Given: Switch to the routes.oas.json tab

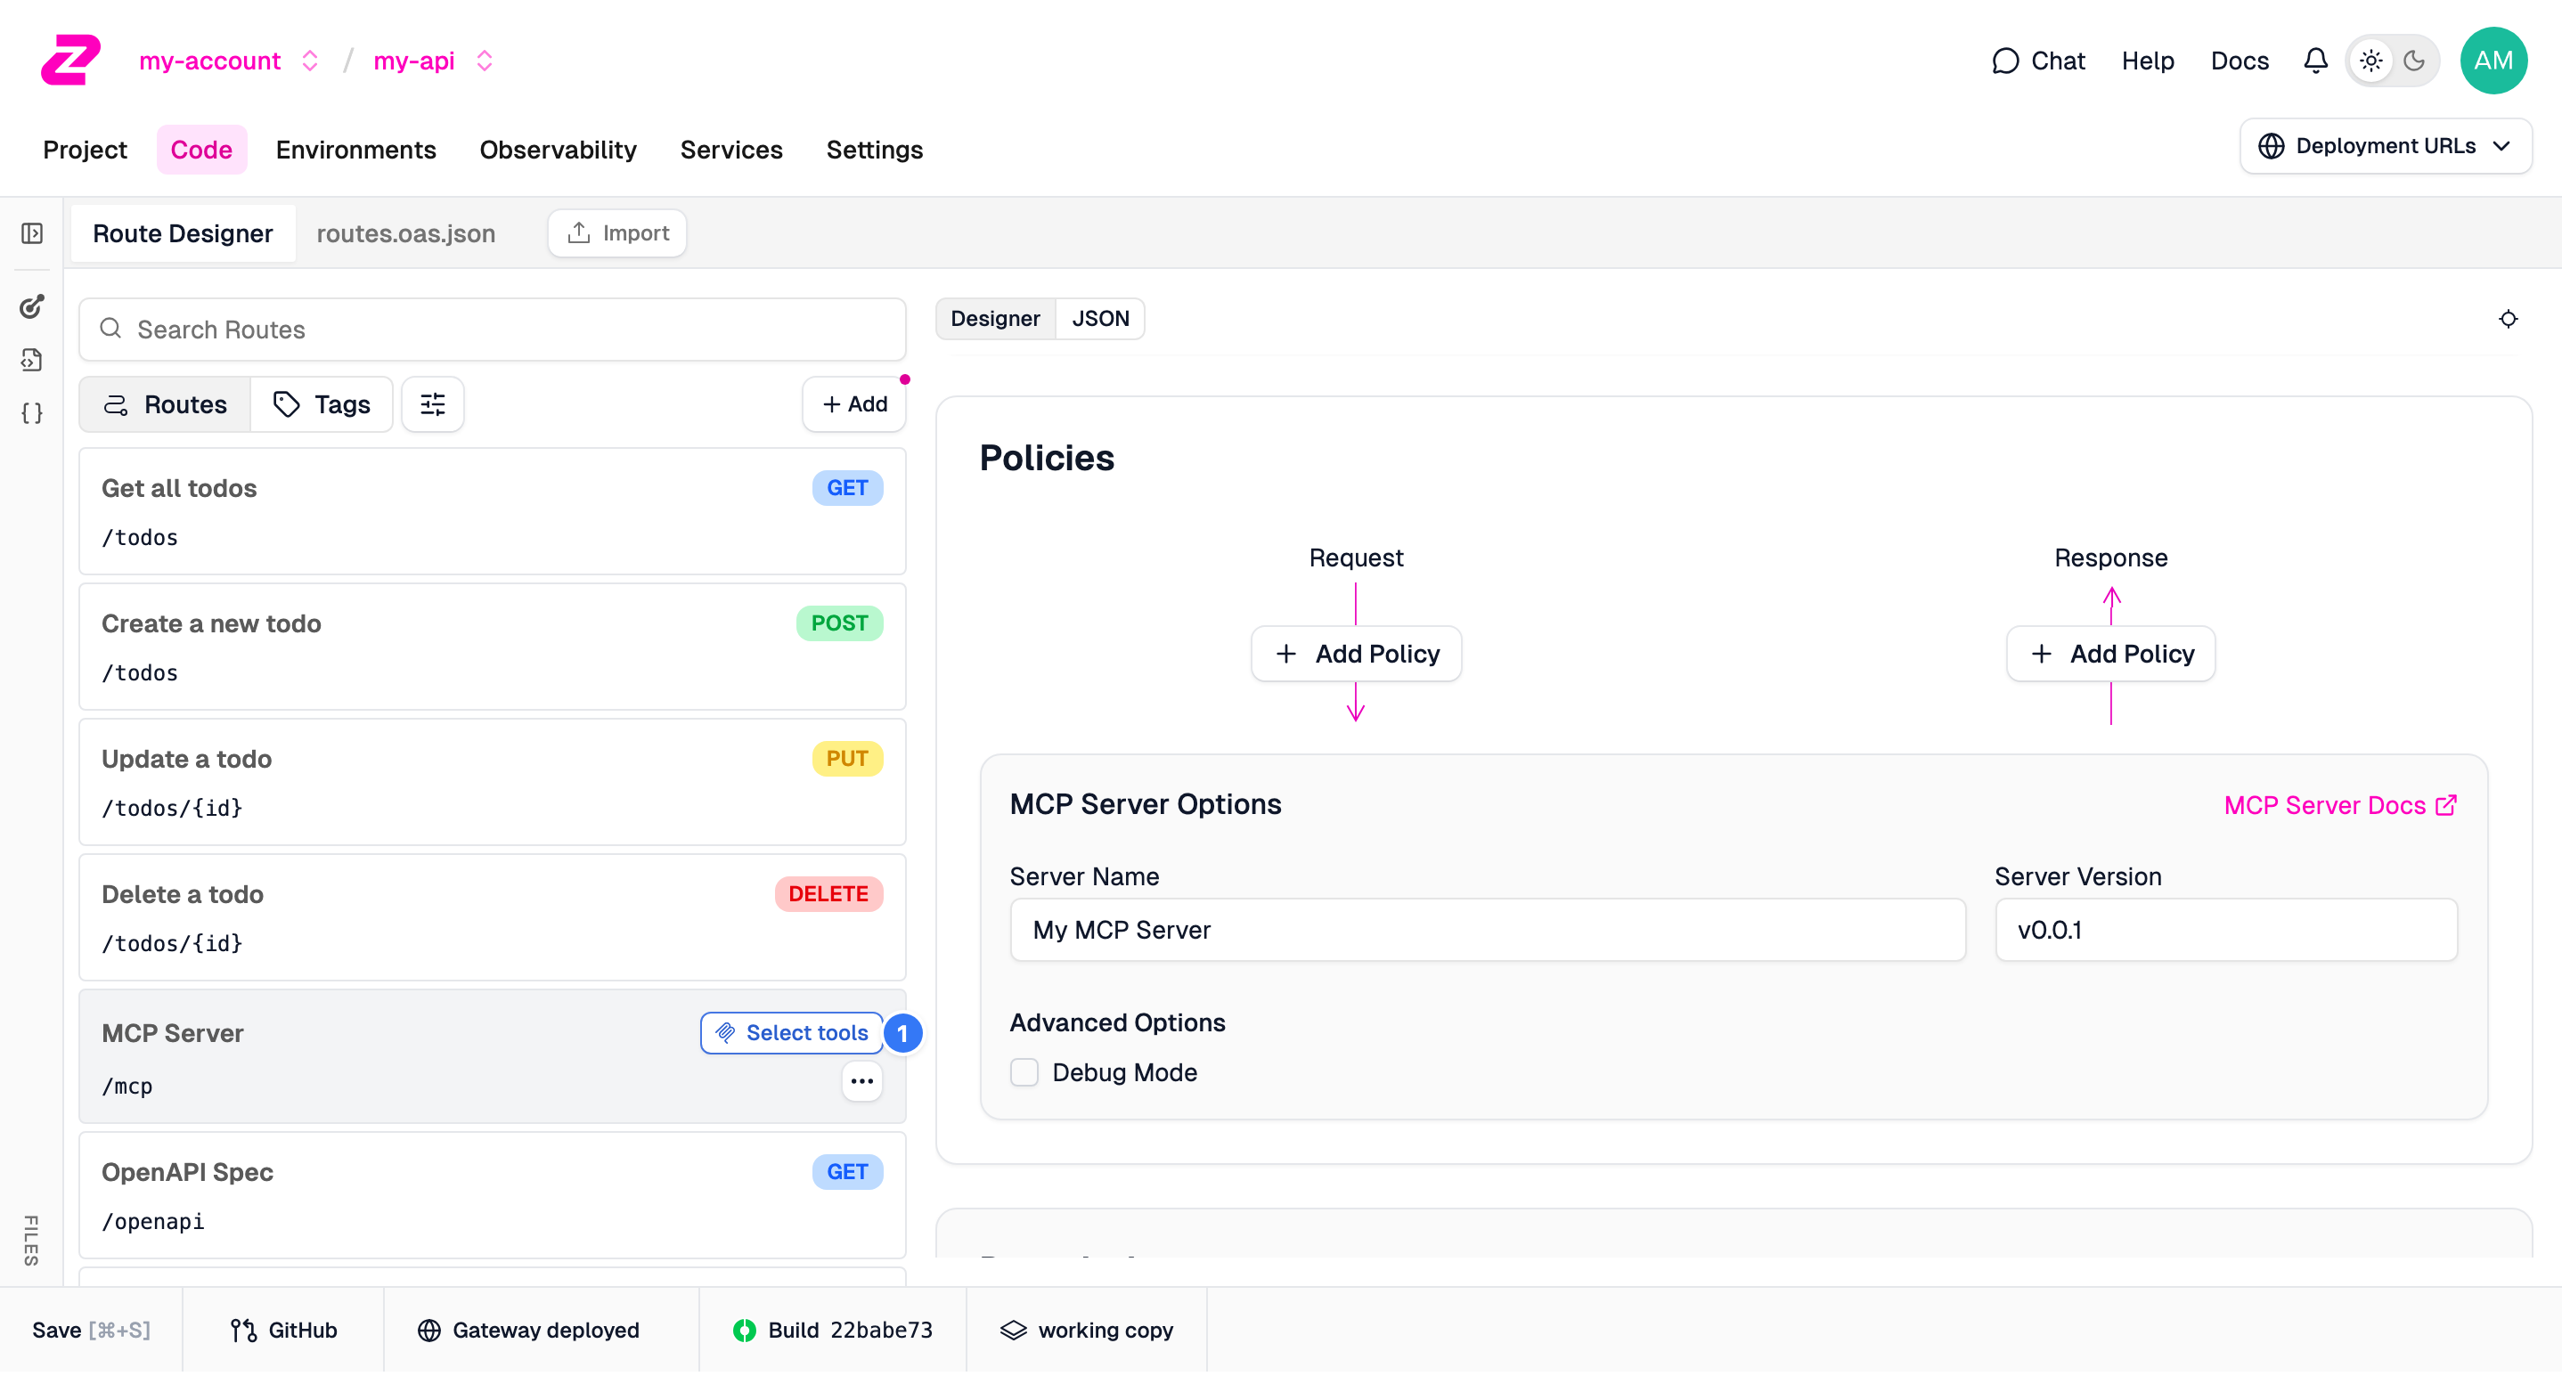Looking at the screenshot, I should coord(406,233).
